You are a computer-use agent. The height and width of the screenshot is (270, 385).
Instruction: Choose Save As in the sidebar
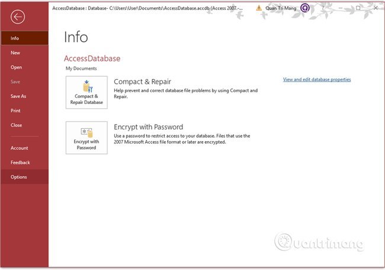tap(18, 96)
